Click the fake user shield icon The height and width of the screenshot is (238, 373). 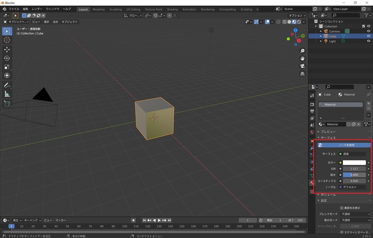[x=348, y=124]
